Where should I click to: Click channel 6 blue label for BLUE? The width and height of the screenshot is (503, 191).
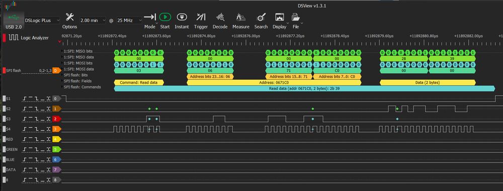(56, 159)
